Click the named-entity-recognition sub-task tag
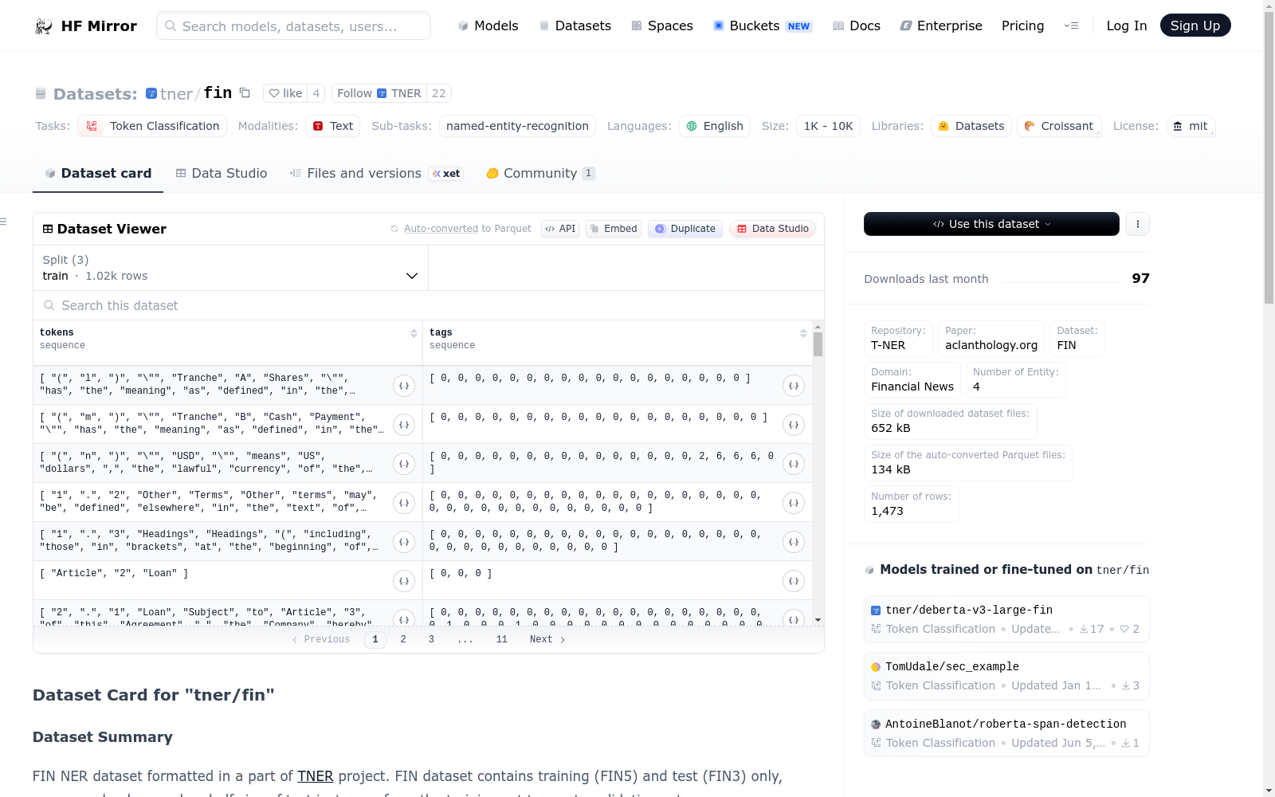 tap(517, 126)
